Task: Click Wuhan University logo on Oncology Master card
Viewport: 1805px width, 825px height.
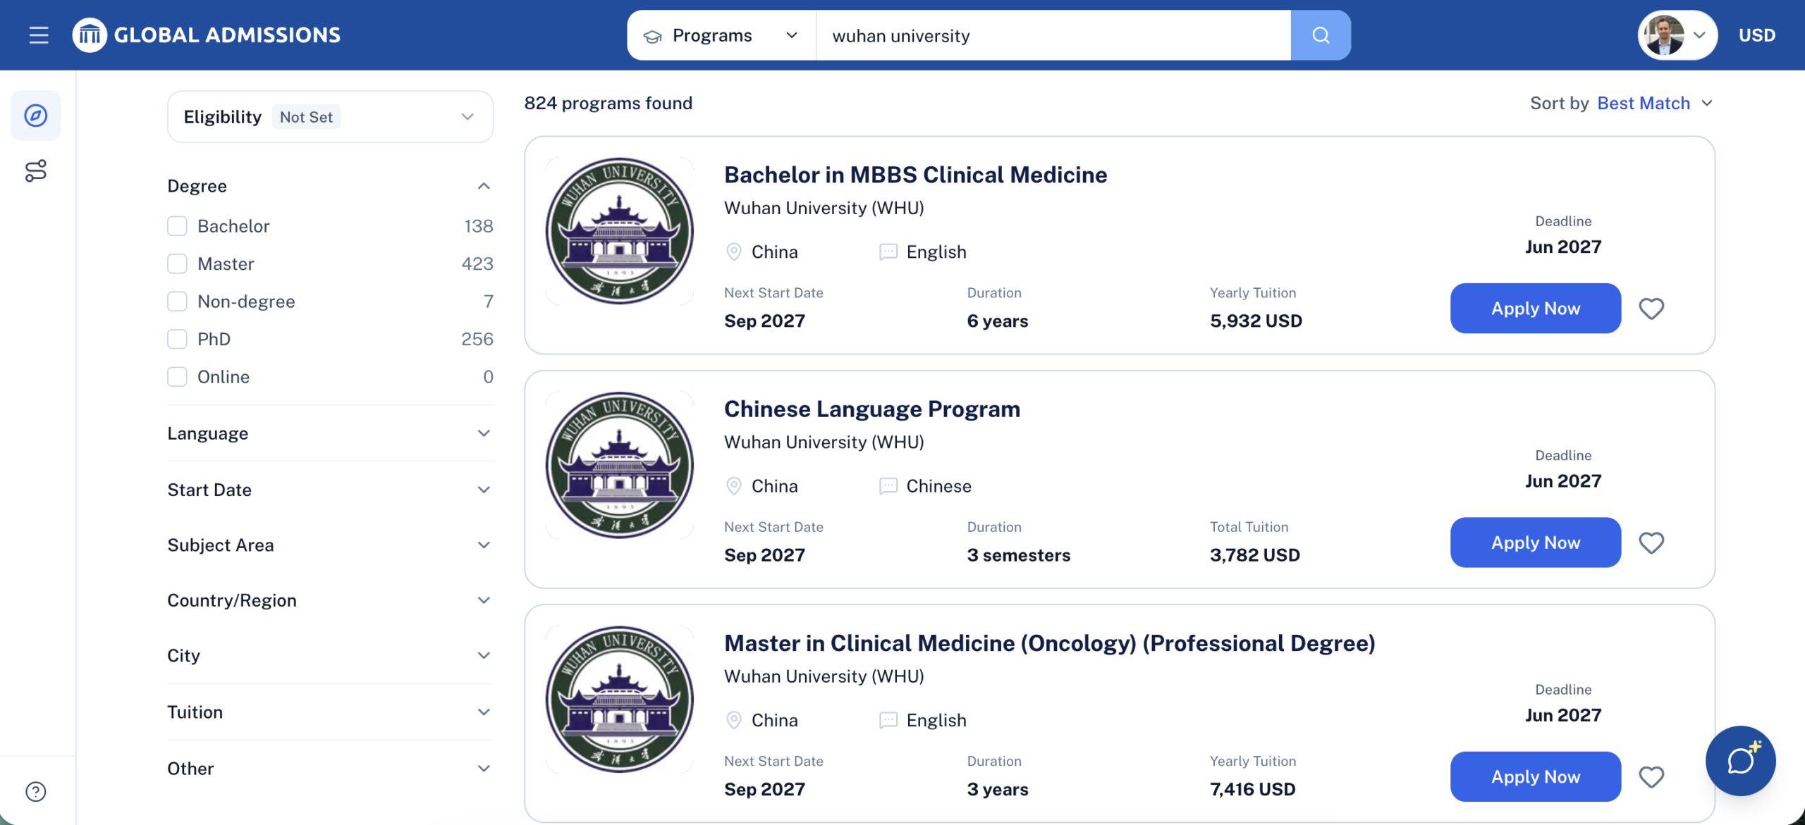Action: pyautogui.click(x=620, y=700)
